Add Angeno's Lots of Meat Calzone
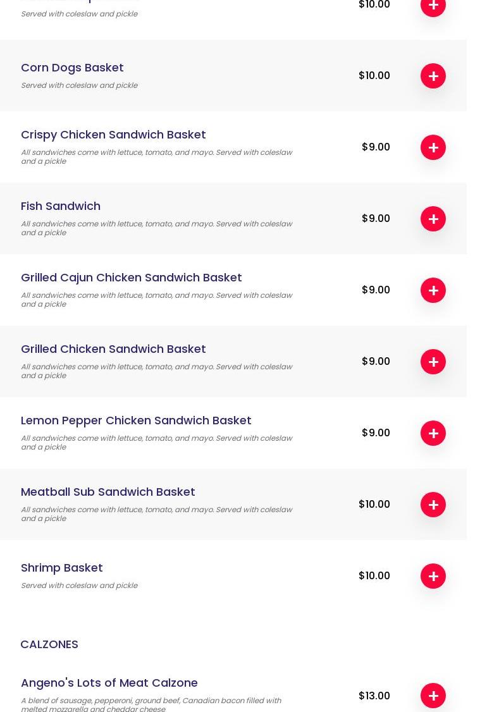 pos(433,696)
